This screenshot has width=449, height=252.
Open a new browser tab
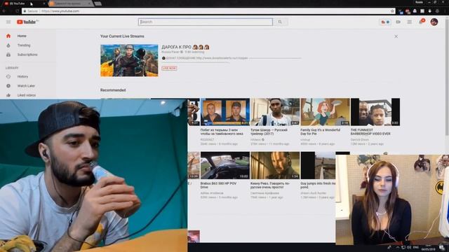[98, 3]
